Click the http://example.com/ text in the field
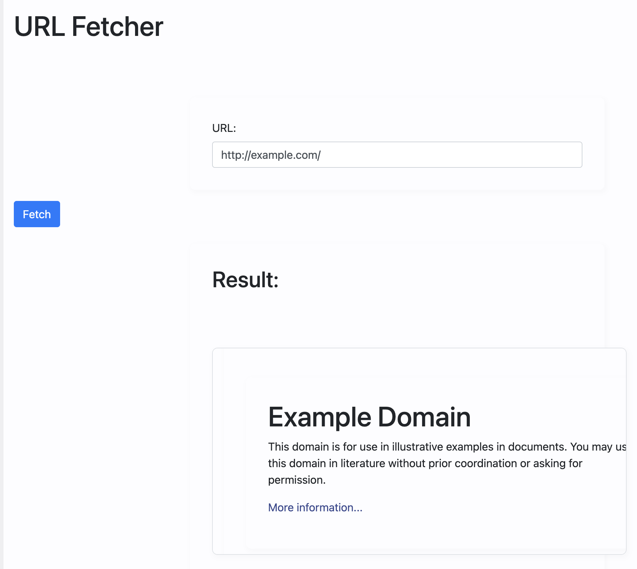This screenshot has height=569, width=637. tap(271, 155)
